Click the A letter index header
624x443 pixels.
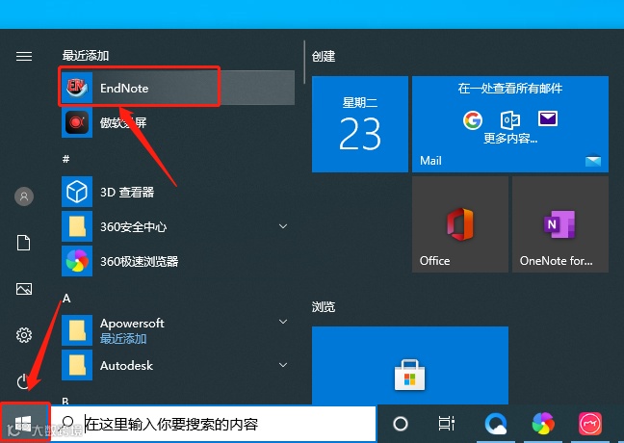(66, 299)
